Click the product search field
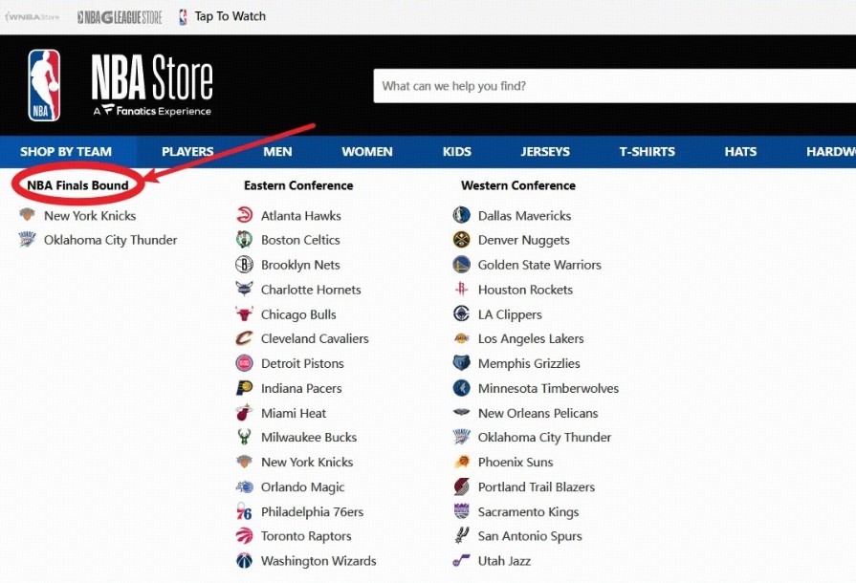Image resolution: width=856 pixels, height=583 pixels. [615, 86]
